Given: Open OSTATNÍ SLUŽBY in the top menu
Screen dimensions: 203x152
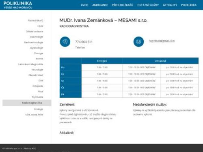Looking at the screenshot, I should click(148, 5).
